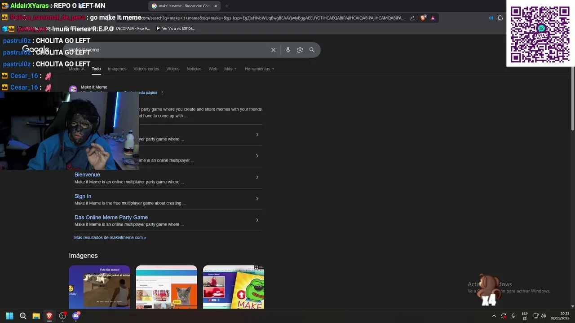Viewport: 575px width, 323px height.
Task: Open the 'Vote the meme!' image thumbnail
Action: click(99, 287)
